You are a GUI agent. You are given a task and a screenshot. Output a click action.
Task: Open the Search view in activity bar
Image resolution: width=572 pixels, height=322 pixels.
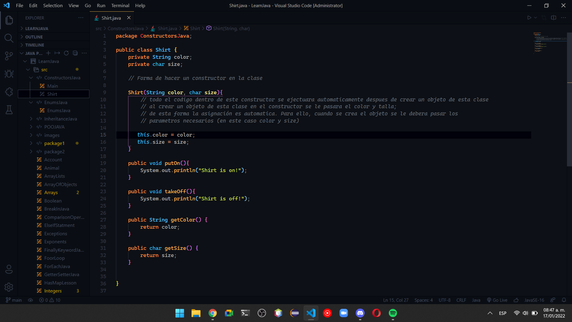[9, 38]
